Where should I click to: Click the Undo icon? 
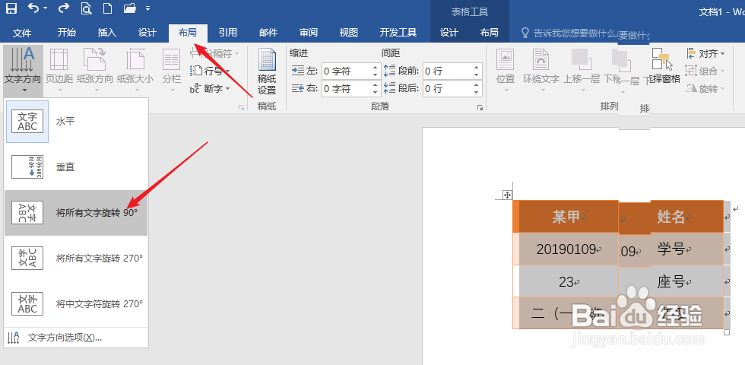tap(33, 8)
